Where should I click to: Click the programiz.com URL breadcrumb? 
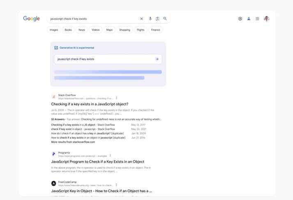83,156
